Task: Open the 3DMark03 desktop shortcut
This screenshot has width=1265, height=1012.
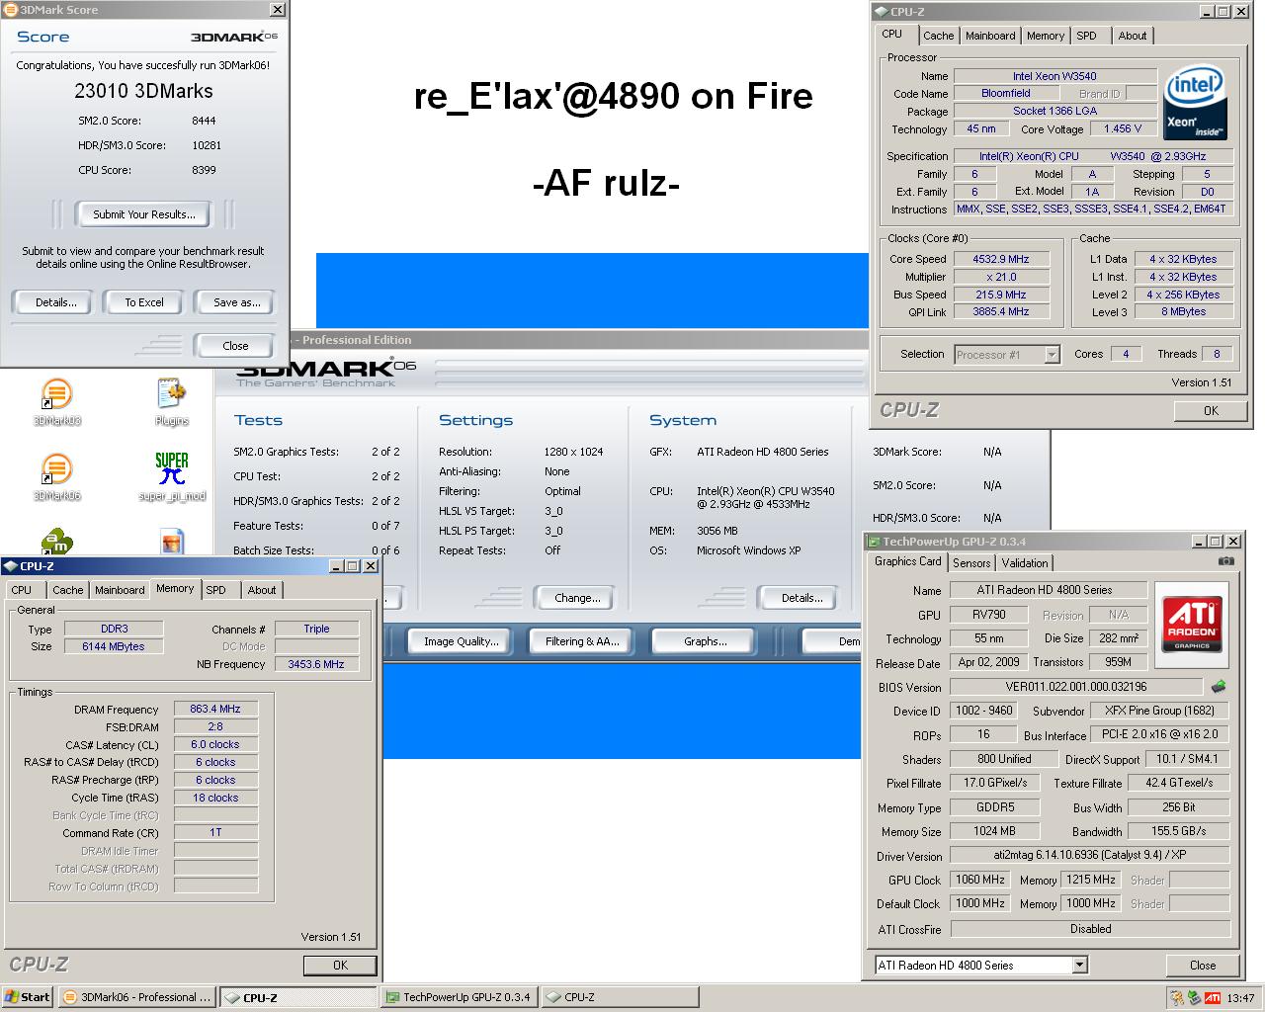Action: click(x=56, y=395)
